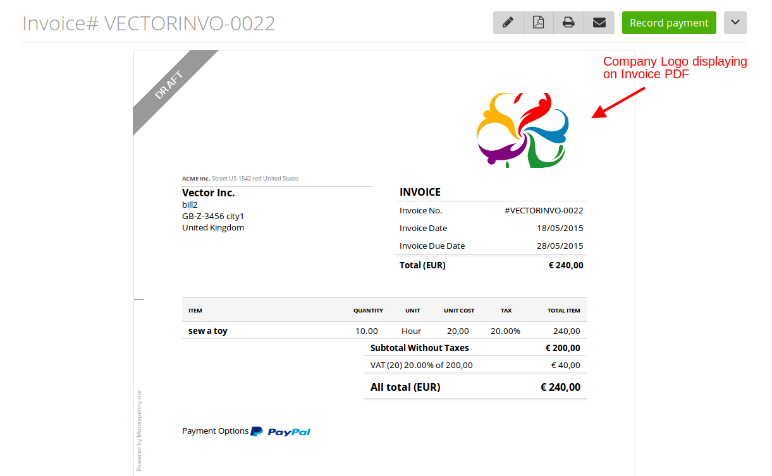Viewport: 772px width, 476px height.
Task: Click the VAT (20) 20.00% of 200,00 line
Action: (x=422, y=365)
